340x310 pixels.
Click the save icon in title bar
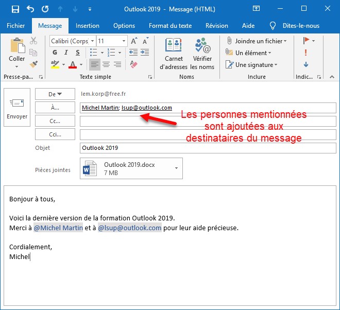15,9
